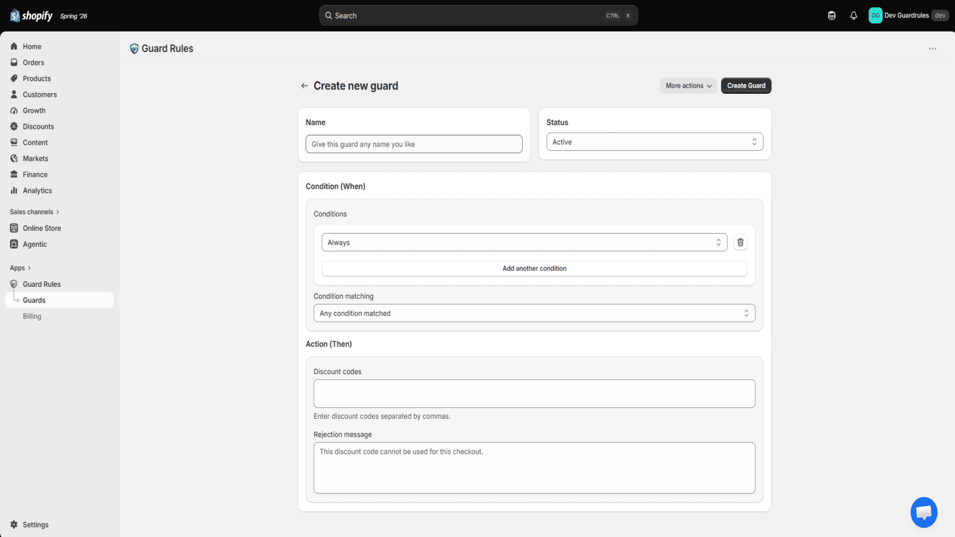Open Billing under Guard Rules

(x=32, y=316)
